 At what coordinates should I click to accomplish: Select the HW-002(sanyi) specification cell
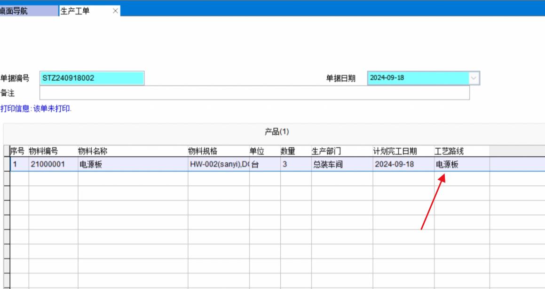218,165
